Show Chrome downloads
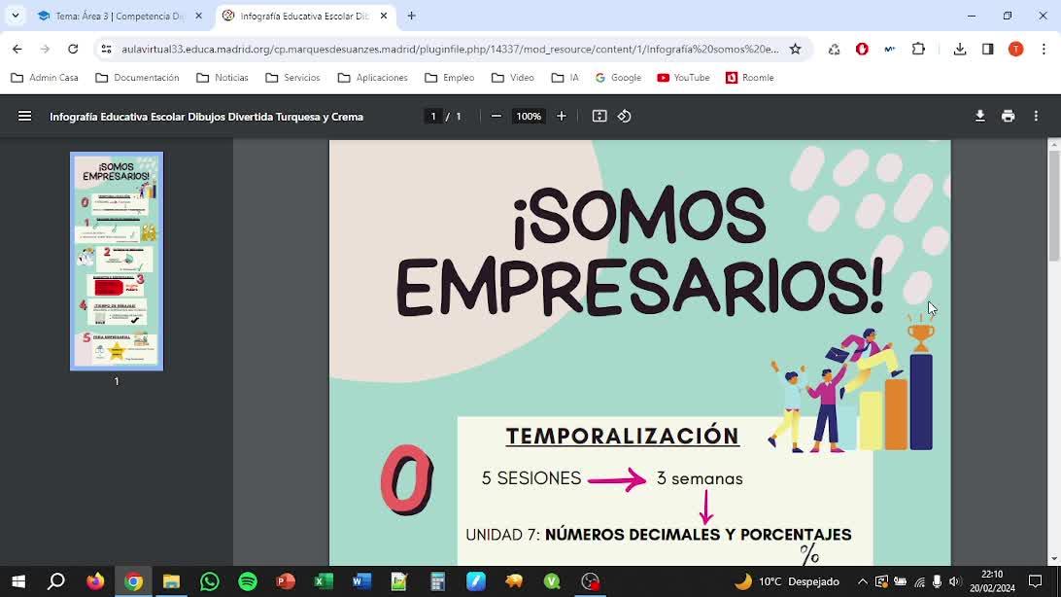The image size is (1061, 597). [960, 49]
